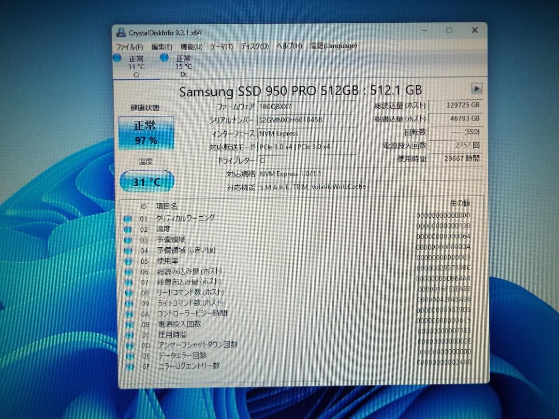
Task: Select the status icon next to 温度 attribute
Action: click(x=127, y=229)
